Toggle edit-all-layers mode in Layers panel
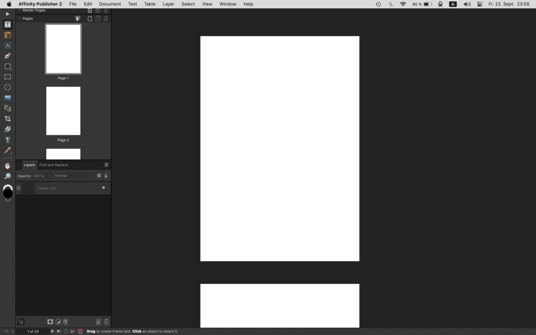The height and width of the screenshot is (335, 536). (x=21, y=322)
